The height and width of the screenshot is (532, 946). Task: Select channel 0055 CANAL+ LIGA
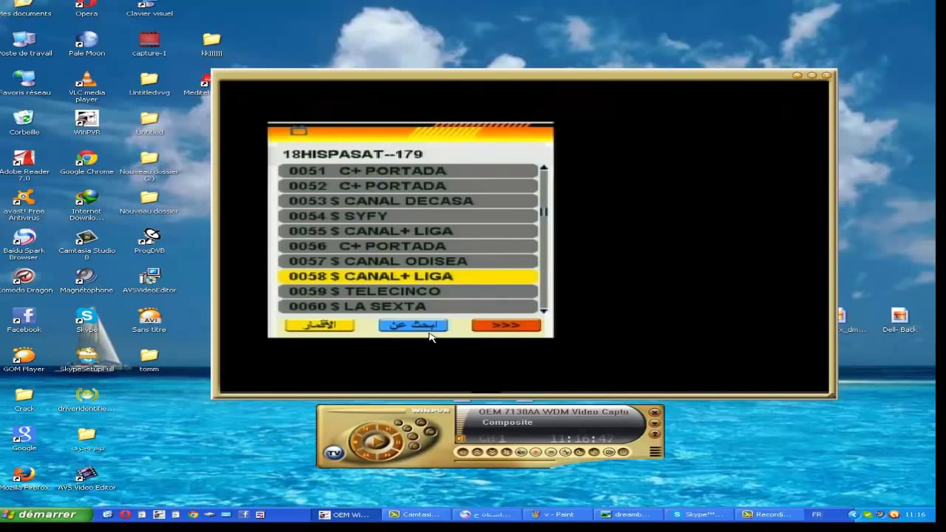coord(407,231)
